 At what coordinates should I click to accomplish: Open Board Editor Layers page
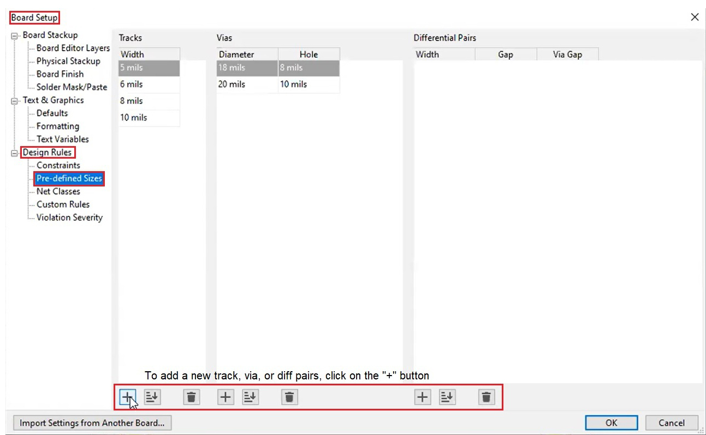click(x=73, y=48)
